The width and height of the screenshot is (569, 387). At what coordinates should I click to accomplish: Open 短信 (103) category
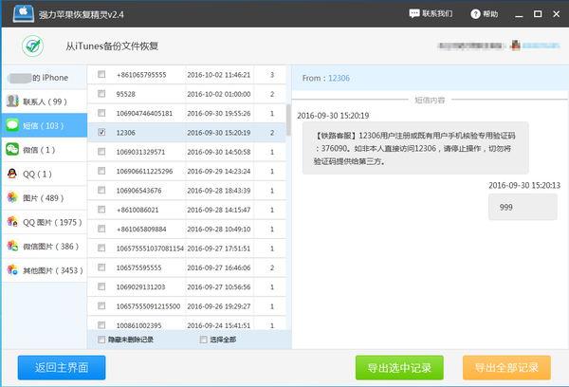(x=45, y=125)
